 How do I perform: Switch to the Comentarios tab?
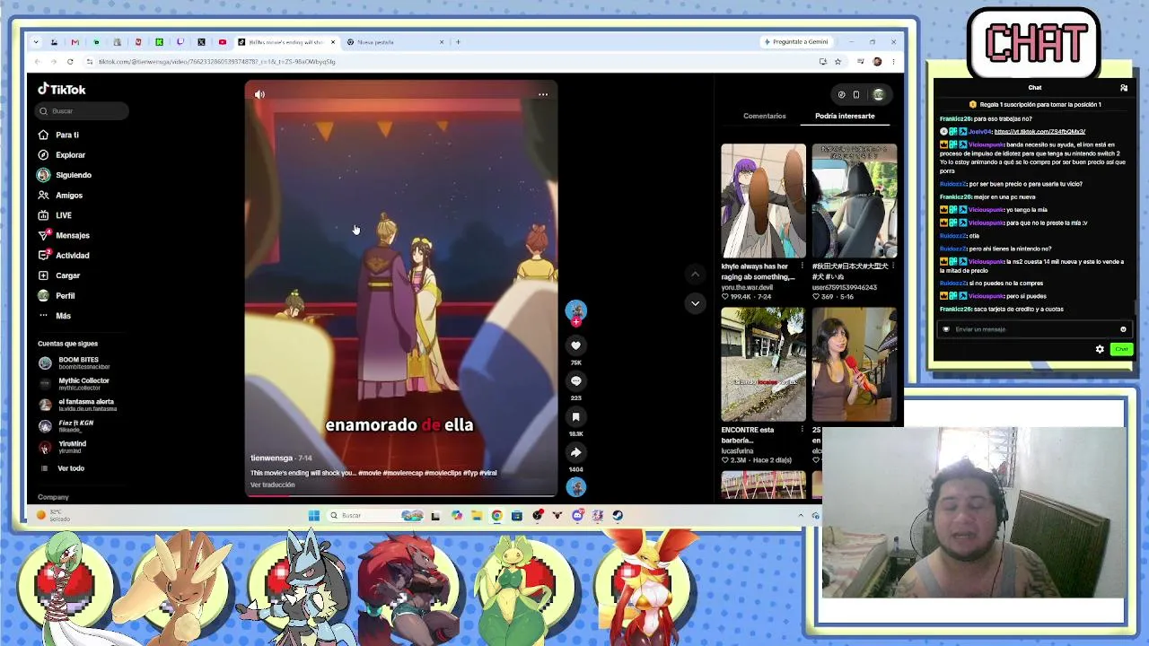tap(765, 116)
